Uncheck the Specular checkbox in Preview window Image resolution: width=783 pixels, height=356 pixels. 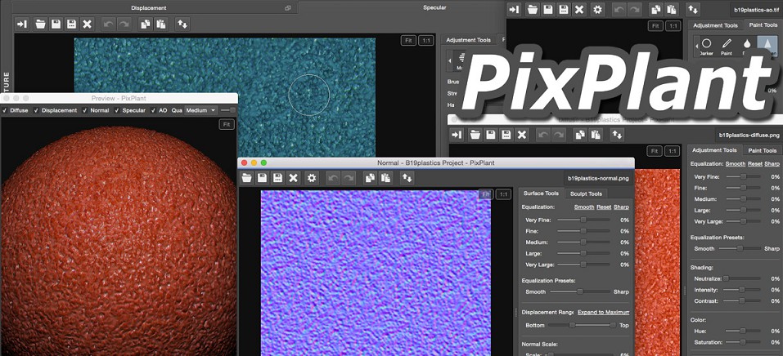116,110
